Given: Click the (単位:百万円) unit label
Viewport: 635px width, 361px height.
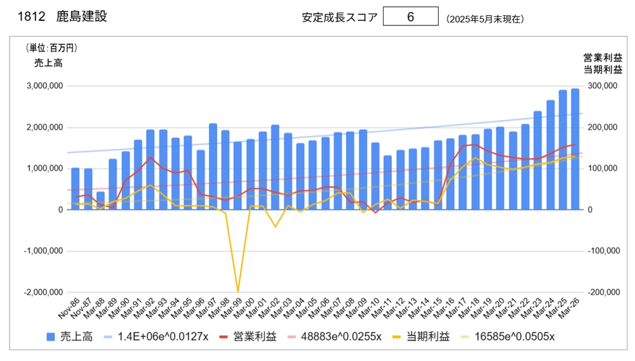Looking at the screenshot, I should tap(51, 48).
